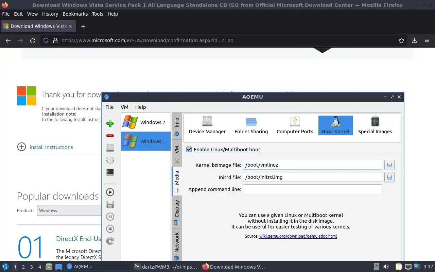Viewport: 435px width, 272px height.
Task: Open the AQEMU File menu
Action: tap(109, 107)
